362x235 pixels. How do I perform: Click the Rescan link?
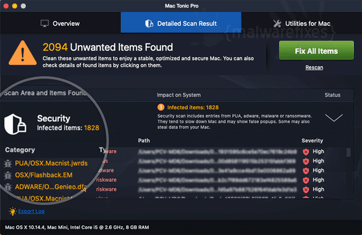(314, 67)
